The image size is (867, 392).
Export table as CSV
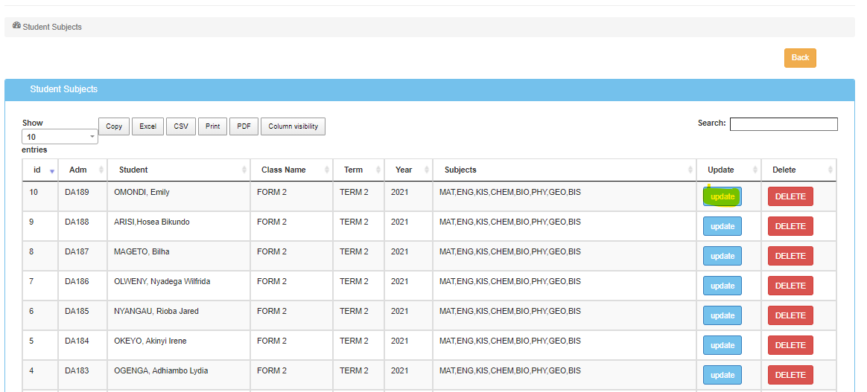click(x=181, y=126)
